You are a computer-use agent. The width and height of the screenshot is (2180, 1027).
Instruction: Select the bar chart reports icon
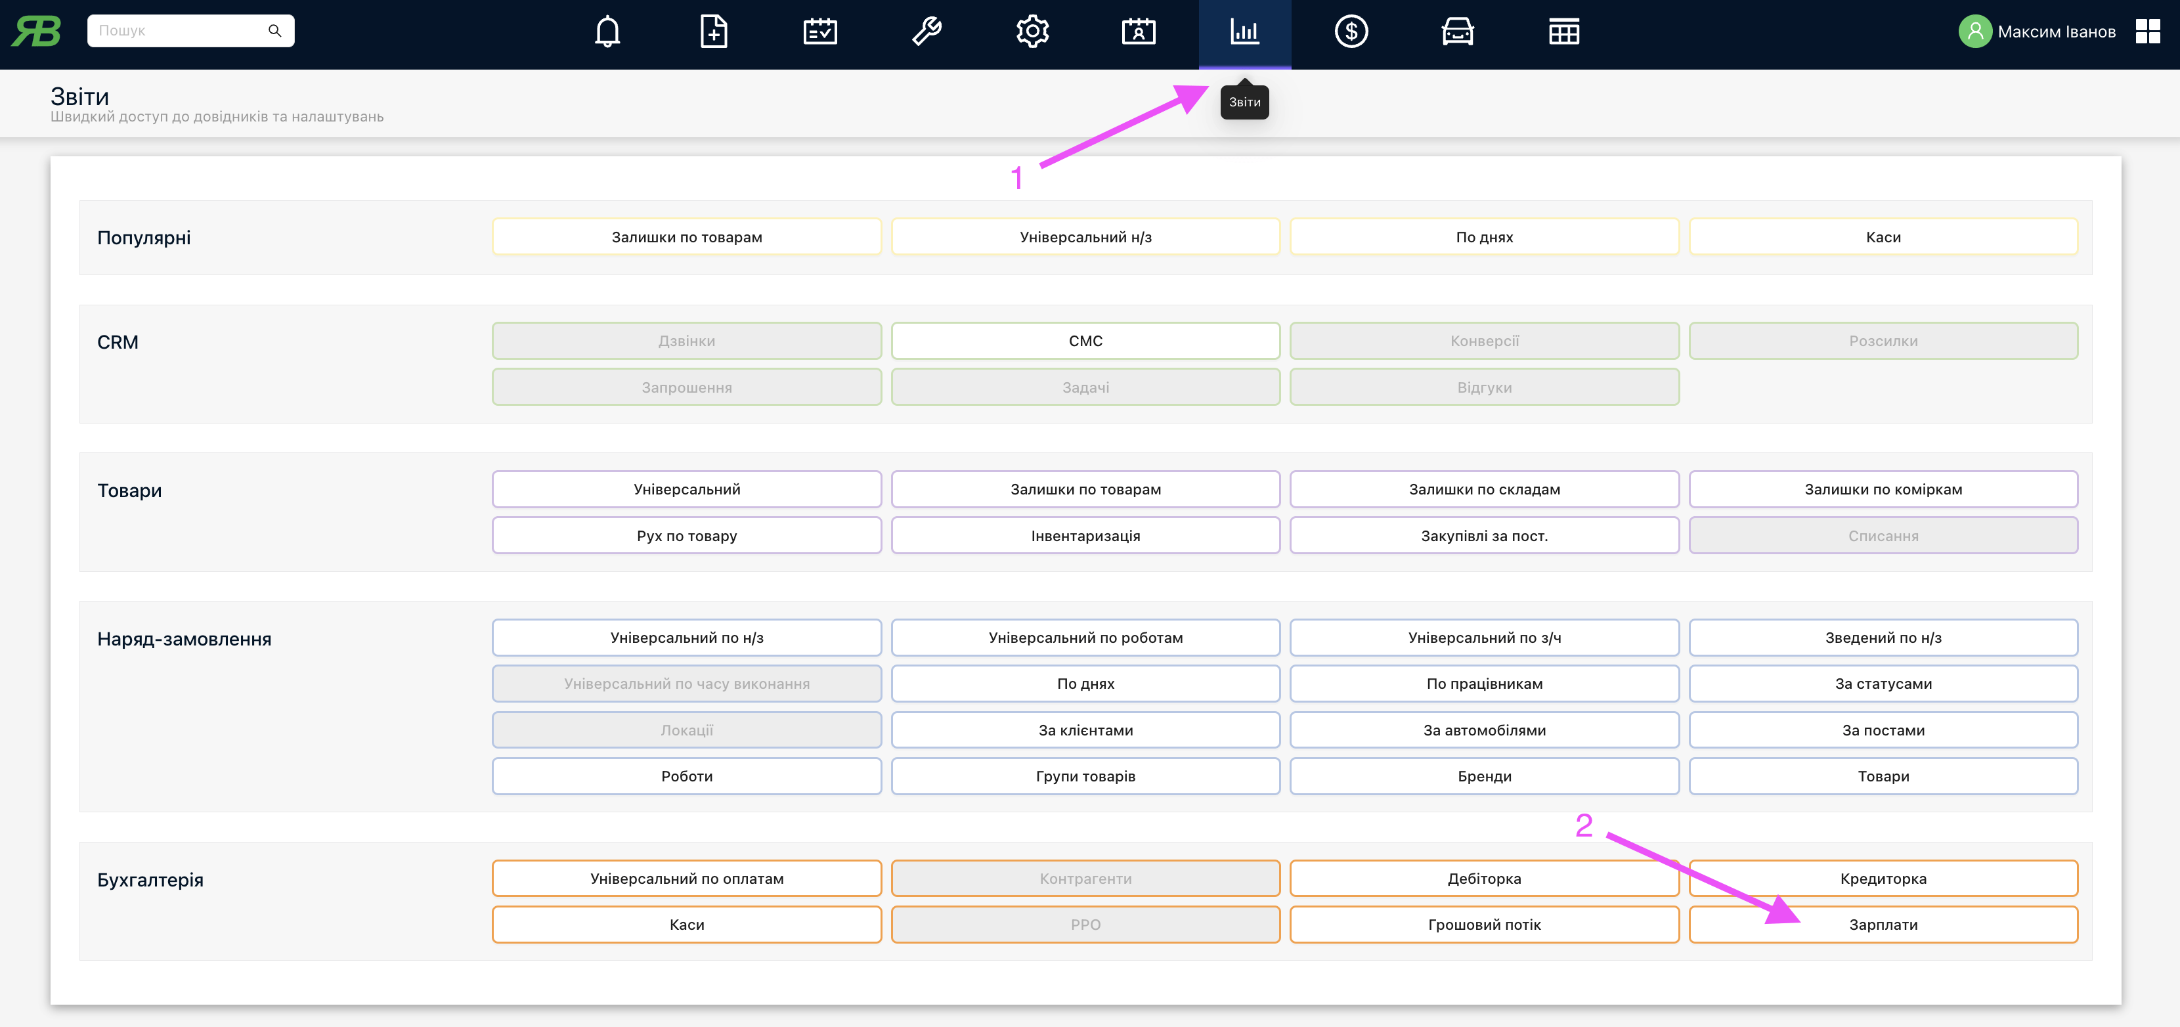pyautogui.click(x=1244, y=32)
